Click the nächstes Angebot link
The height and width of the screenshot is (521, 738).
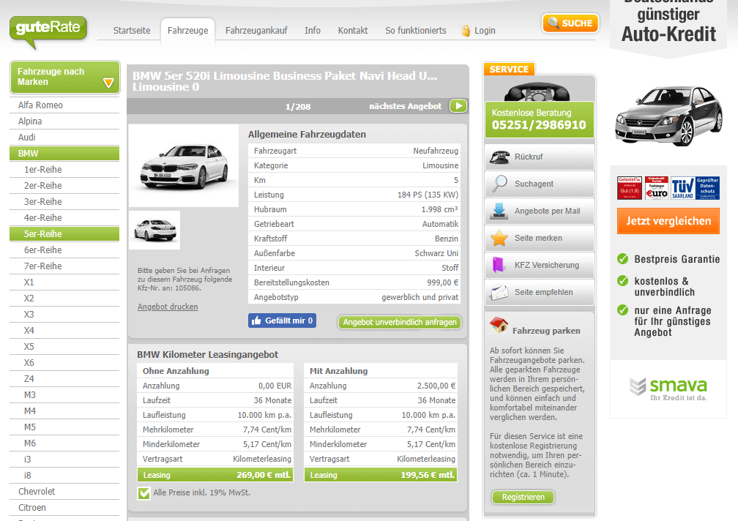pyautogui.click(x=406, y=106)
